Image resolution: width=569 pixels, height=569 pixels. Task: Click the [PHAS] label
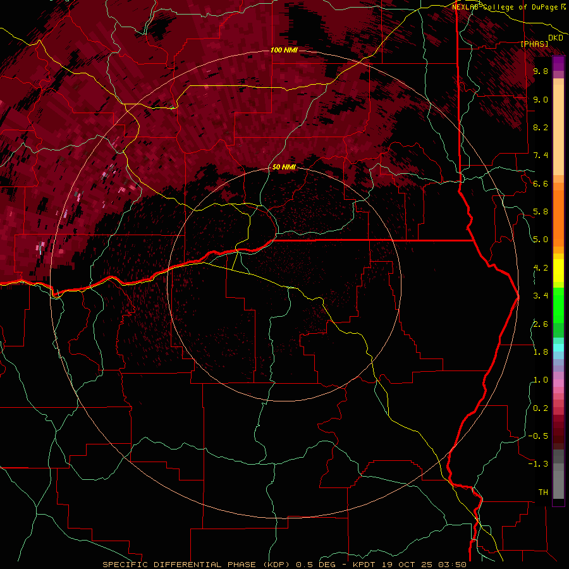coord(534,44)
